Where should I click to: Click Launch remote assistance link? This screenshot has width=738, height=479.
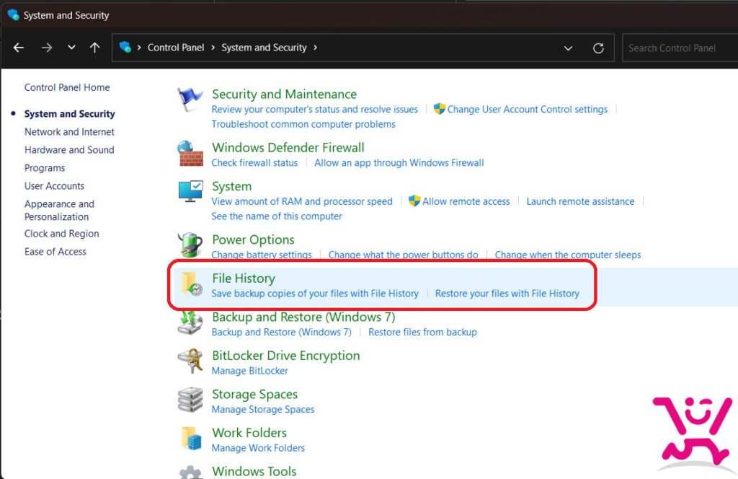pyautogui.click(x=580, y=201)
